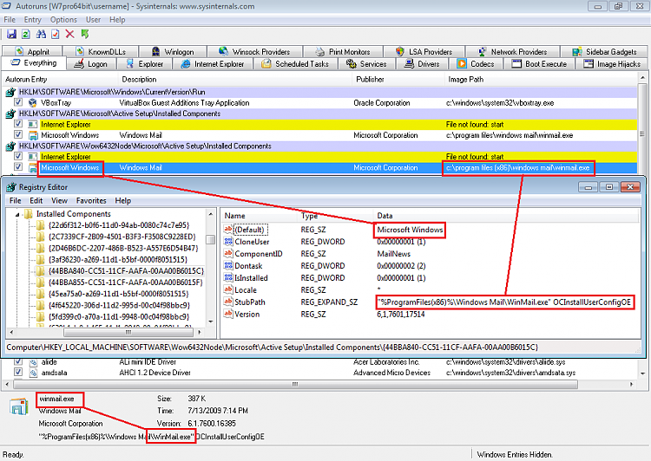Toggle checkbox for Internet Explorer under Wow6432Node
The width and height of the screenshot is (651, 461).
coord(18,156)
